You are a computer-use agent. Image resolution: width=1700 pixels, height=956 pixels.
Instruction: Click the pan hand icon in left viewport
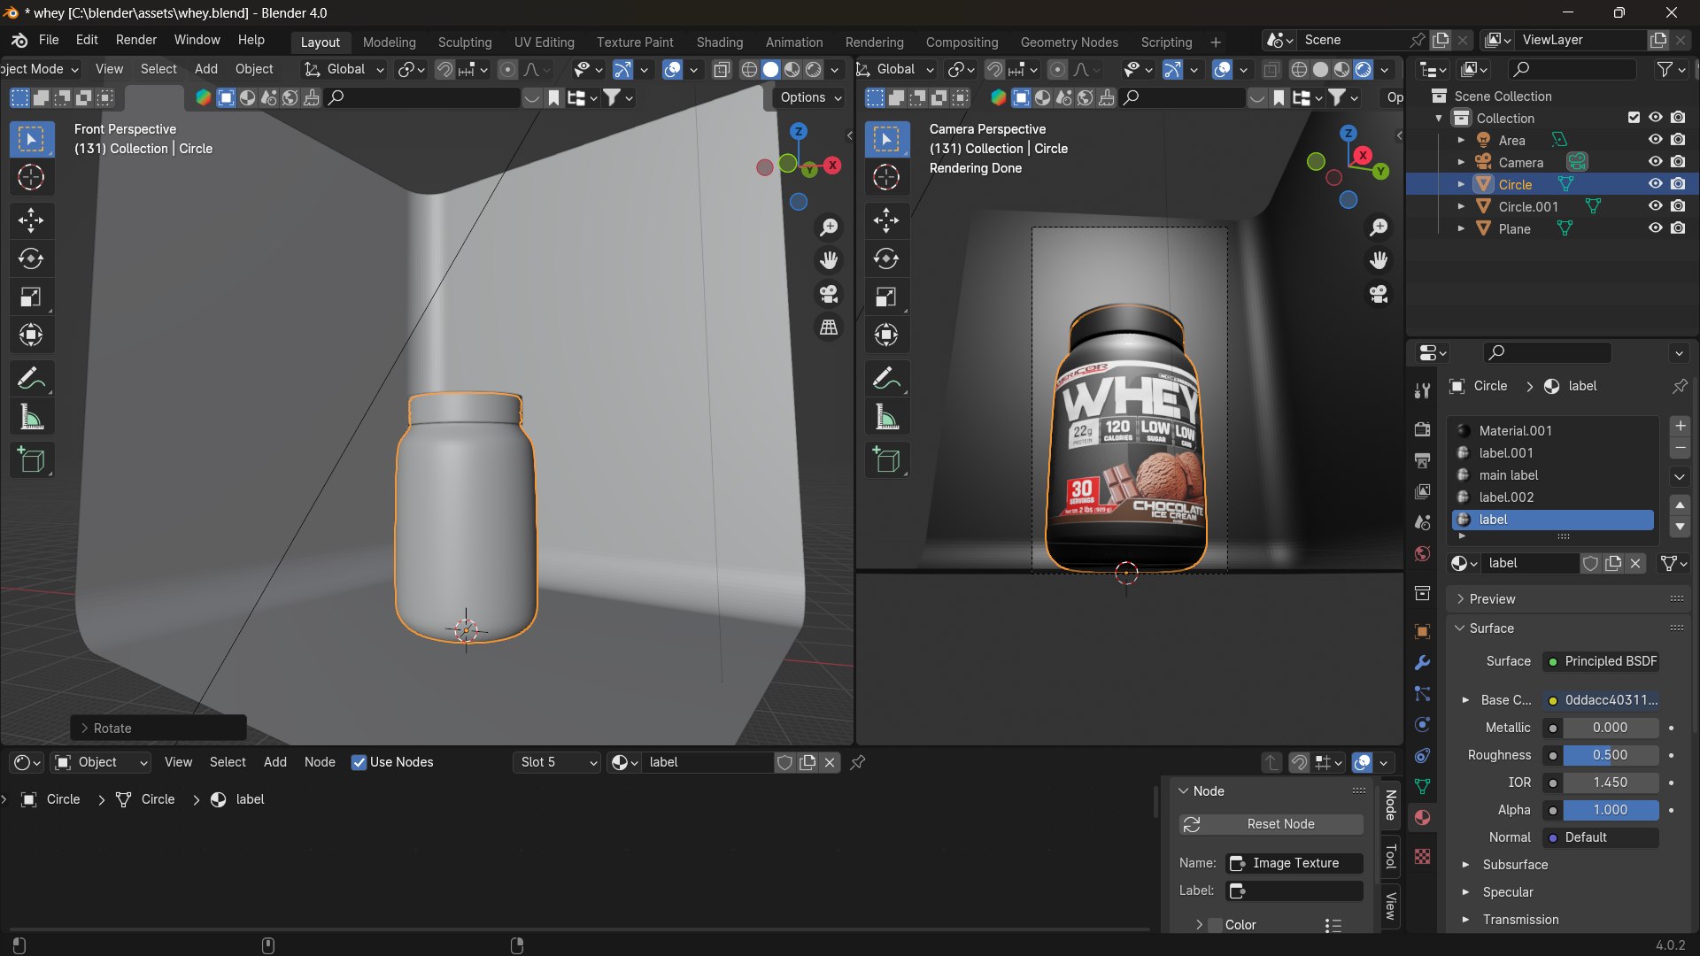coord(829,260)
